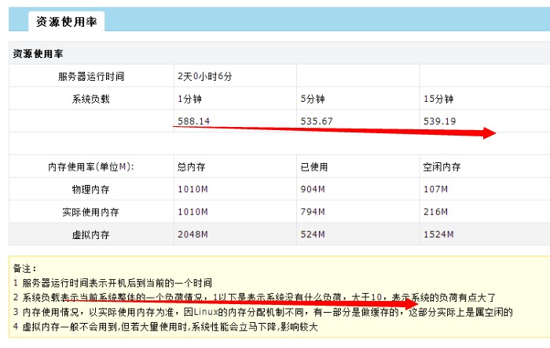The width and height of the screenshot is (550, 348).
Task: Click the 216M free memory value
Action: (x=434, y=212)
